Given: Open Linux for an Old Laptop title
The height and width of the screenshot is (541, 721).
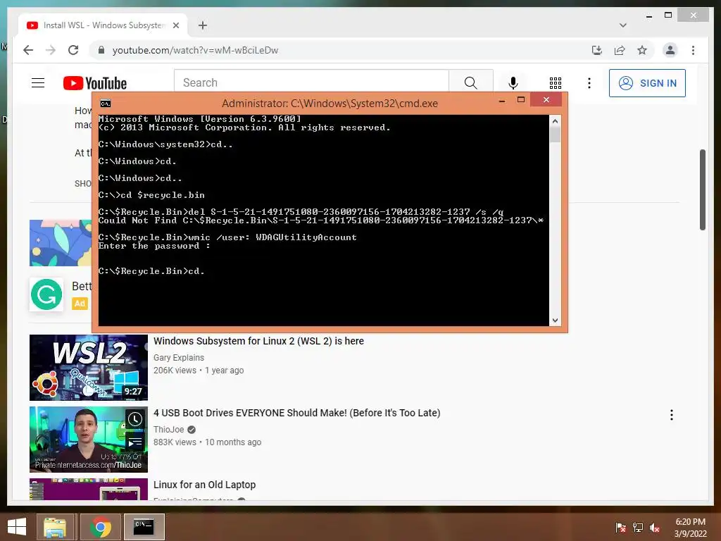Looking at the screenshot, I should click(x=205, y=485).
